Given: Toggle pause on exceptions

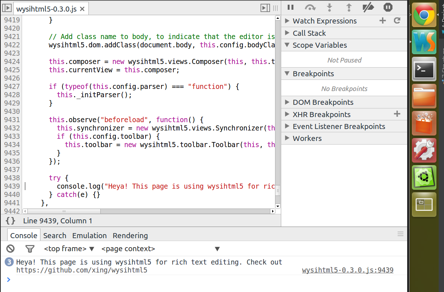Looking at the screenshot, I should tap(388, 7).
